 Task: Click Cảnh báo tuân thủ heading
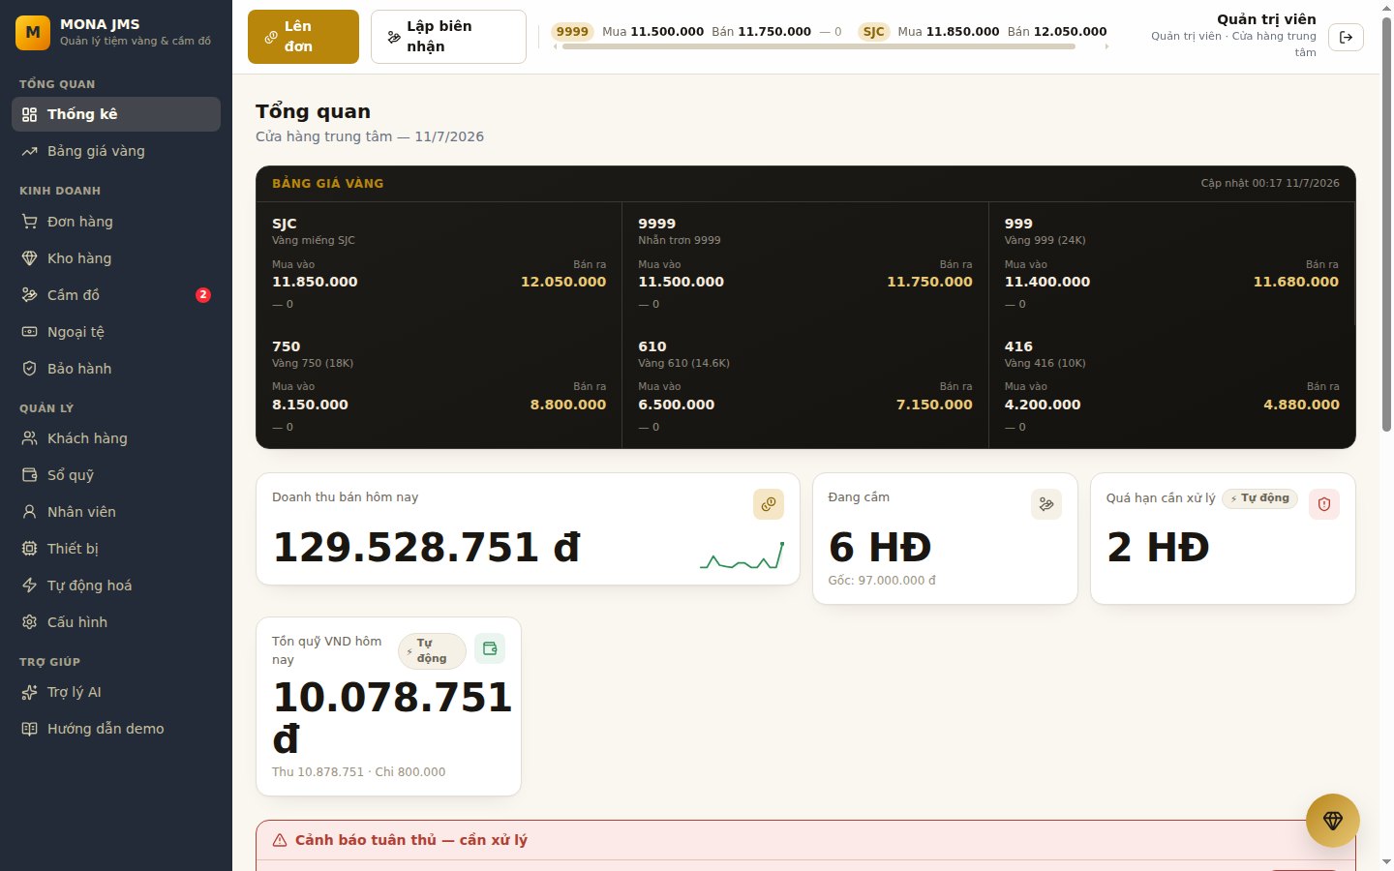click(x=411, y=840)
